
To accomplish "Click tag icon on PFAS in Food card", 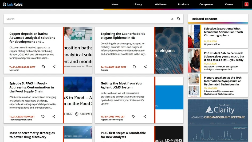I will click(x=43, y=116).
